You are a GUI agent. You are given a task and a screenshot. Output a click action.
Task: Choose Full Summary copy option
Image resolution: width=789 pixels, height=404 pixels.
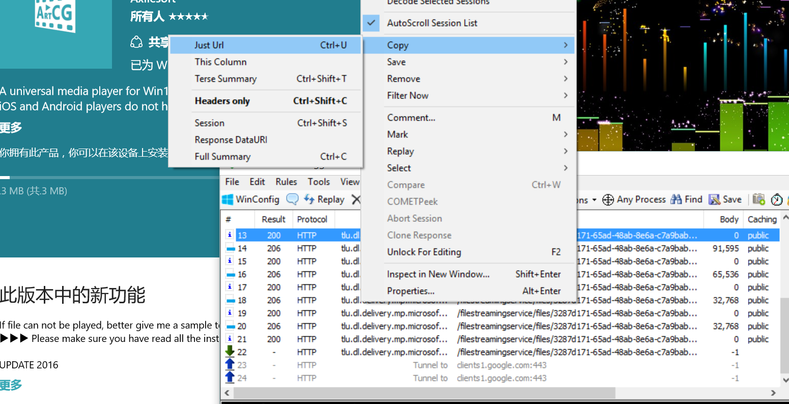[x=265, y=156]
